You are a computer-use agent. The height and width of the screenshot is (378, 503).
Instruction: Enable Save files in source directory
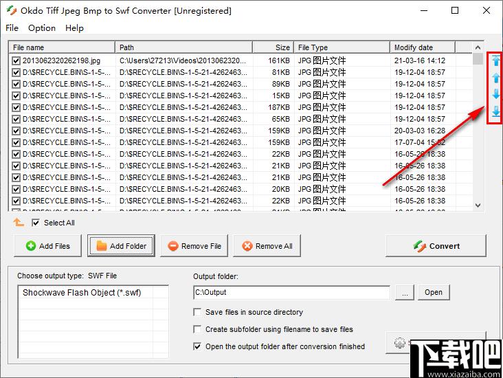[x=197, y=312]
